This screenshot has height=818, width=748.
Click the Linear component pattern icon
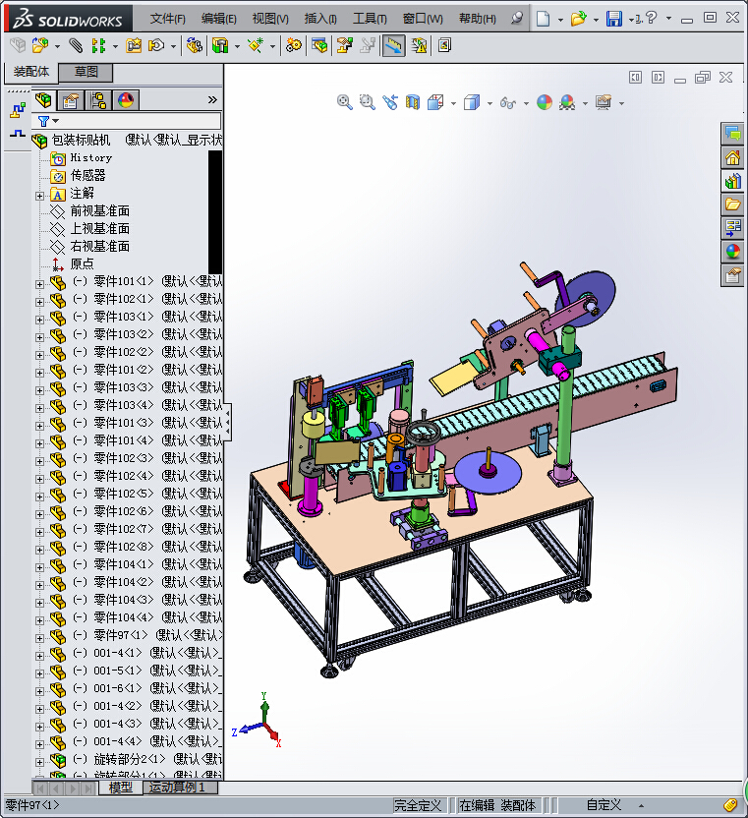coord(98,46)
